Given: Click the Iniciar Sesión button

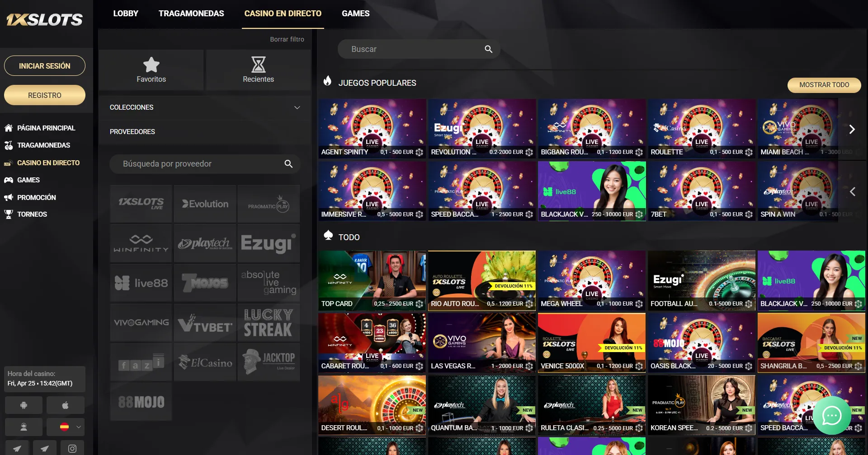Looking at the screenshot, I should pos(45,66).
